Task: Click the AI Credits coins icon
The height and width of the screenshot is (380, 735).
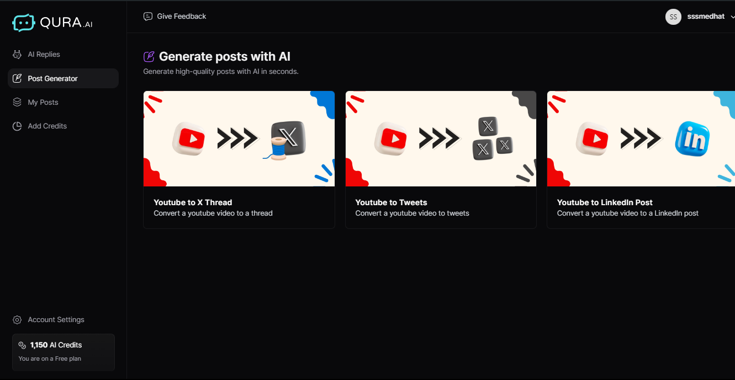Action: [x=22, y=345]
